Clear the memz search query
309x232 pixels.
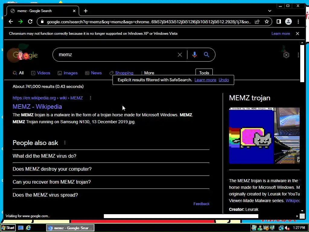point(180,55)
